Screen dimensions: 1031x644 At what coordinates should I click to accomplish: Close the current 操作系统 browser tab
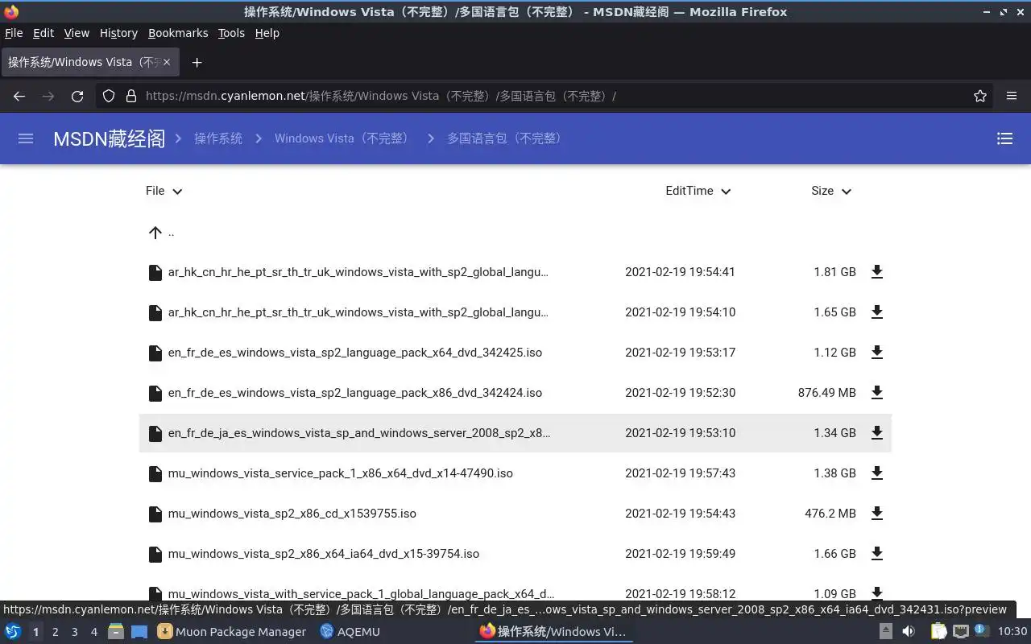167,62
